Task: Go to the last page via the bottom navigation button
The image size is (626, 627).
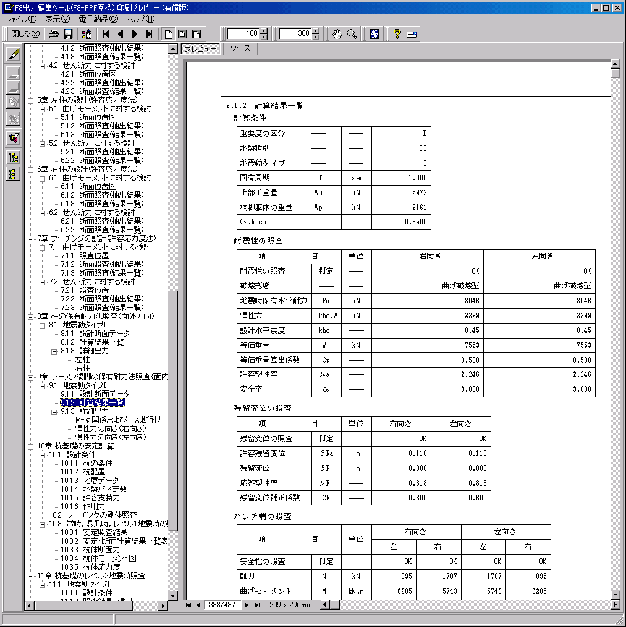Action: click(x=257, y=605)
